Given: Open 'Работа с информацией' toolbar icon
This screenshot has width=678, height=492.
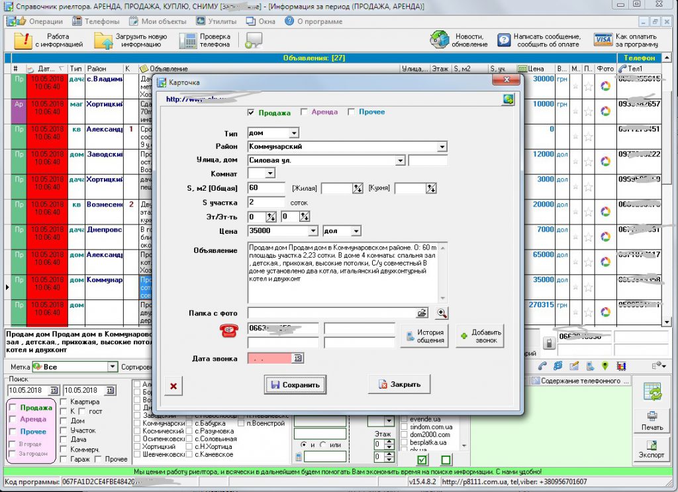Looking at the screenshot, I should [23, 40].
